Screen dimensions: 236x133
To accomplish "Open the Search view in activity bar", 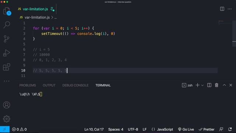I will click(7, 25).
